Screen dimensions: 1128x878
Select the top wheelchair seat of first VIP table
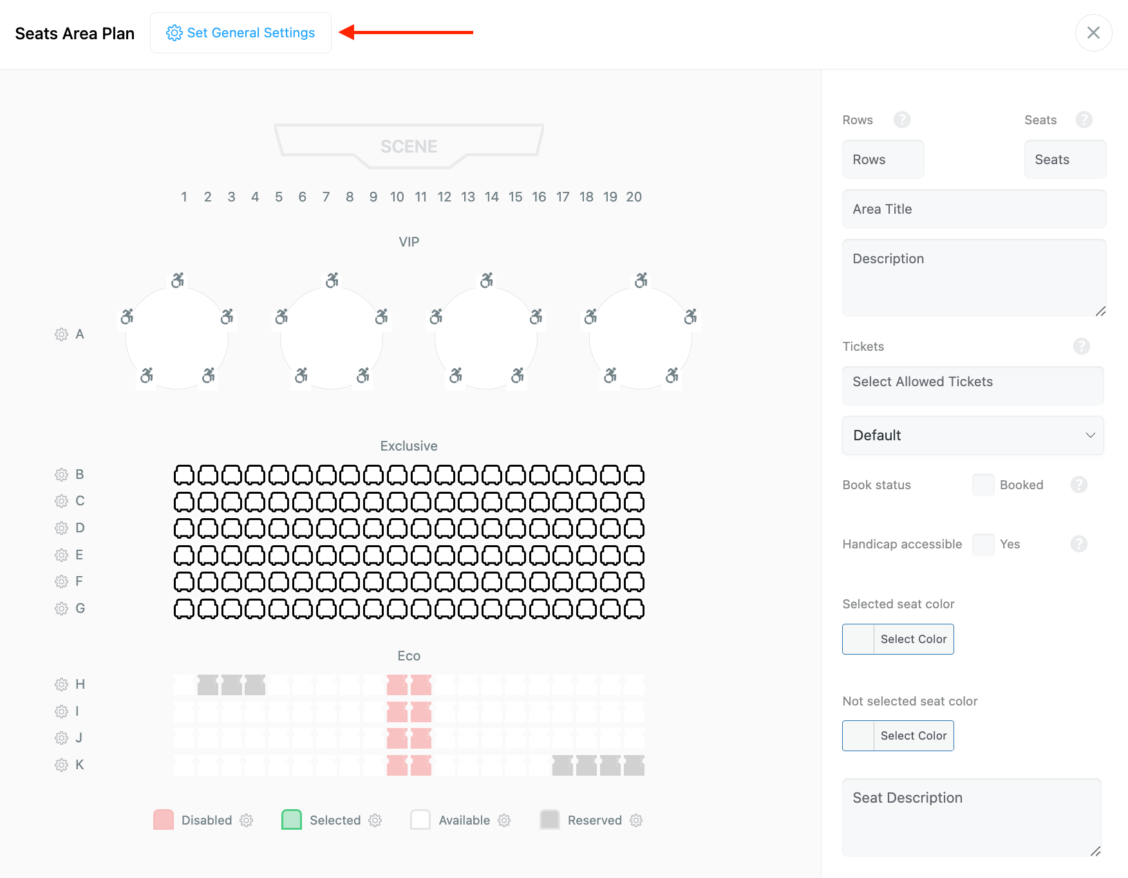point(178,280)
